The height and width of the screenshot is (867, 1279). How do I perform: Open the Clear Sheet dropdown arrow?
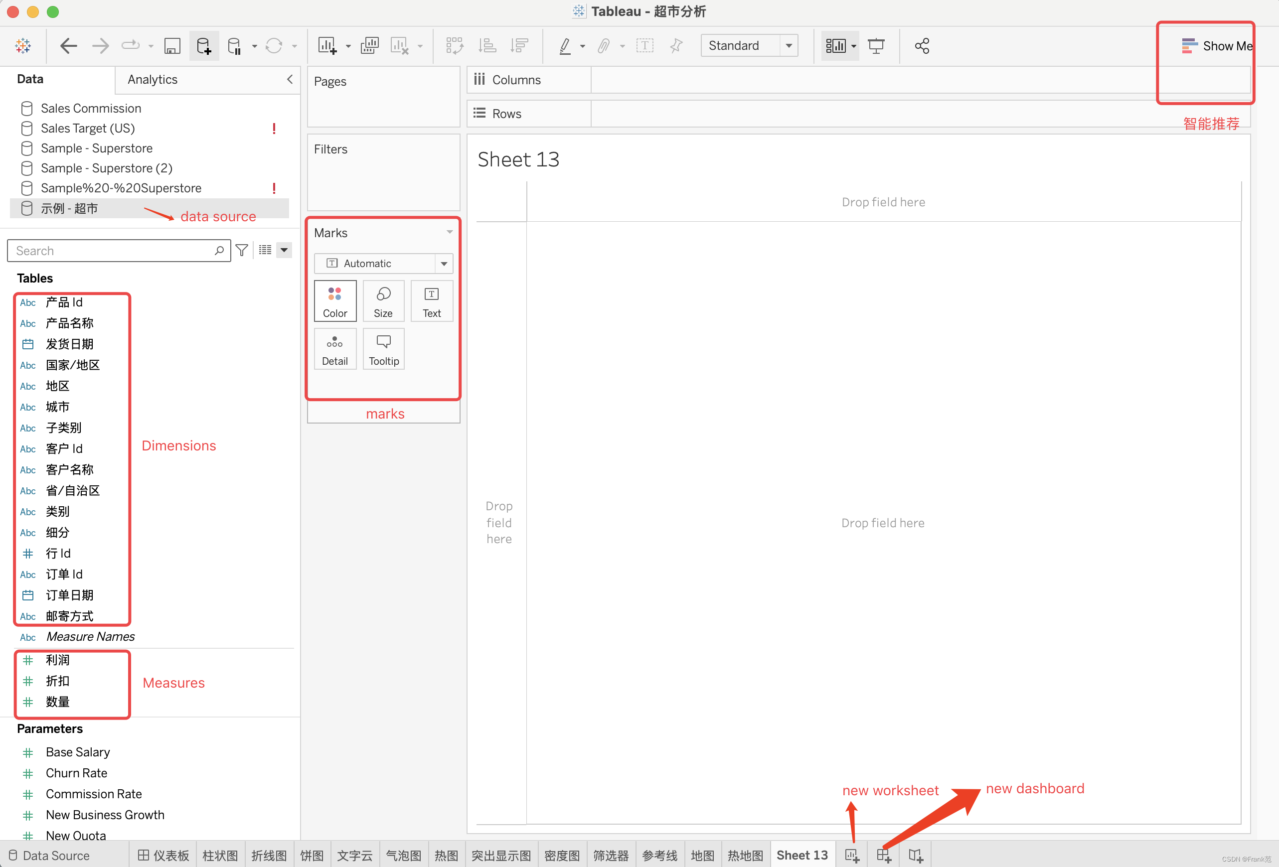pyautogui.click(x=421, y=47)
